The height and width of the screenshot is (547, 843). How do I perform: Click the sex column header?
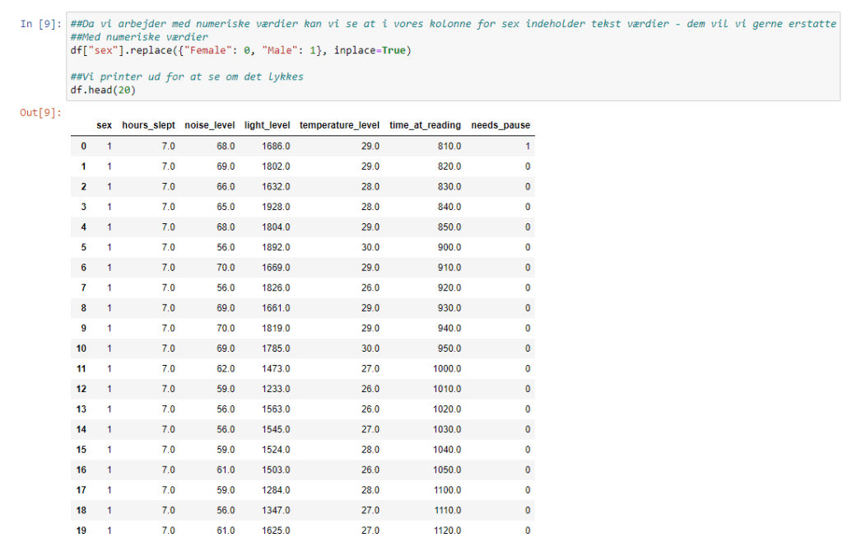(x=104, y=125)
